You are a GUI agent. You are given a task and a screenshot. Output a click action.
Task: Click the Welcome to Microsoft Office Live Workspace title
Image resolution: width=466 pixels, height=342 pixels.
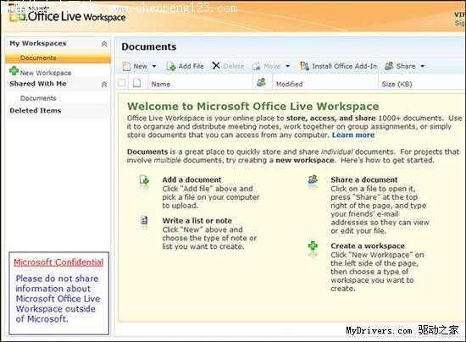coord(253,107)
